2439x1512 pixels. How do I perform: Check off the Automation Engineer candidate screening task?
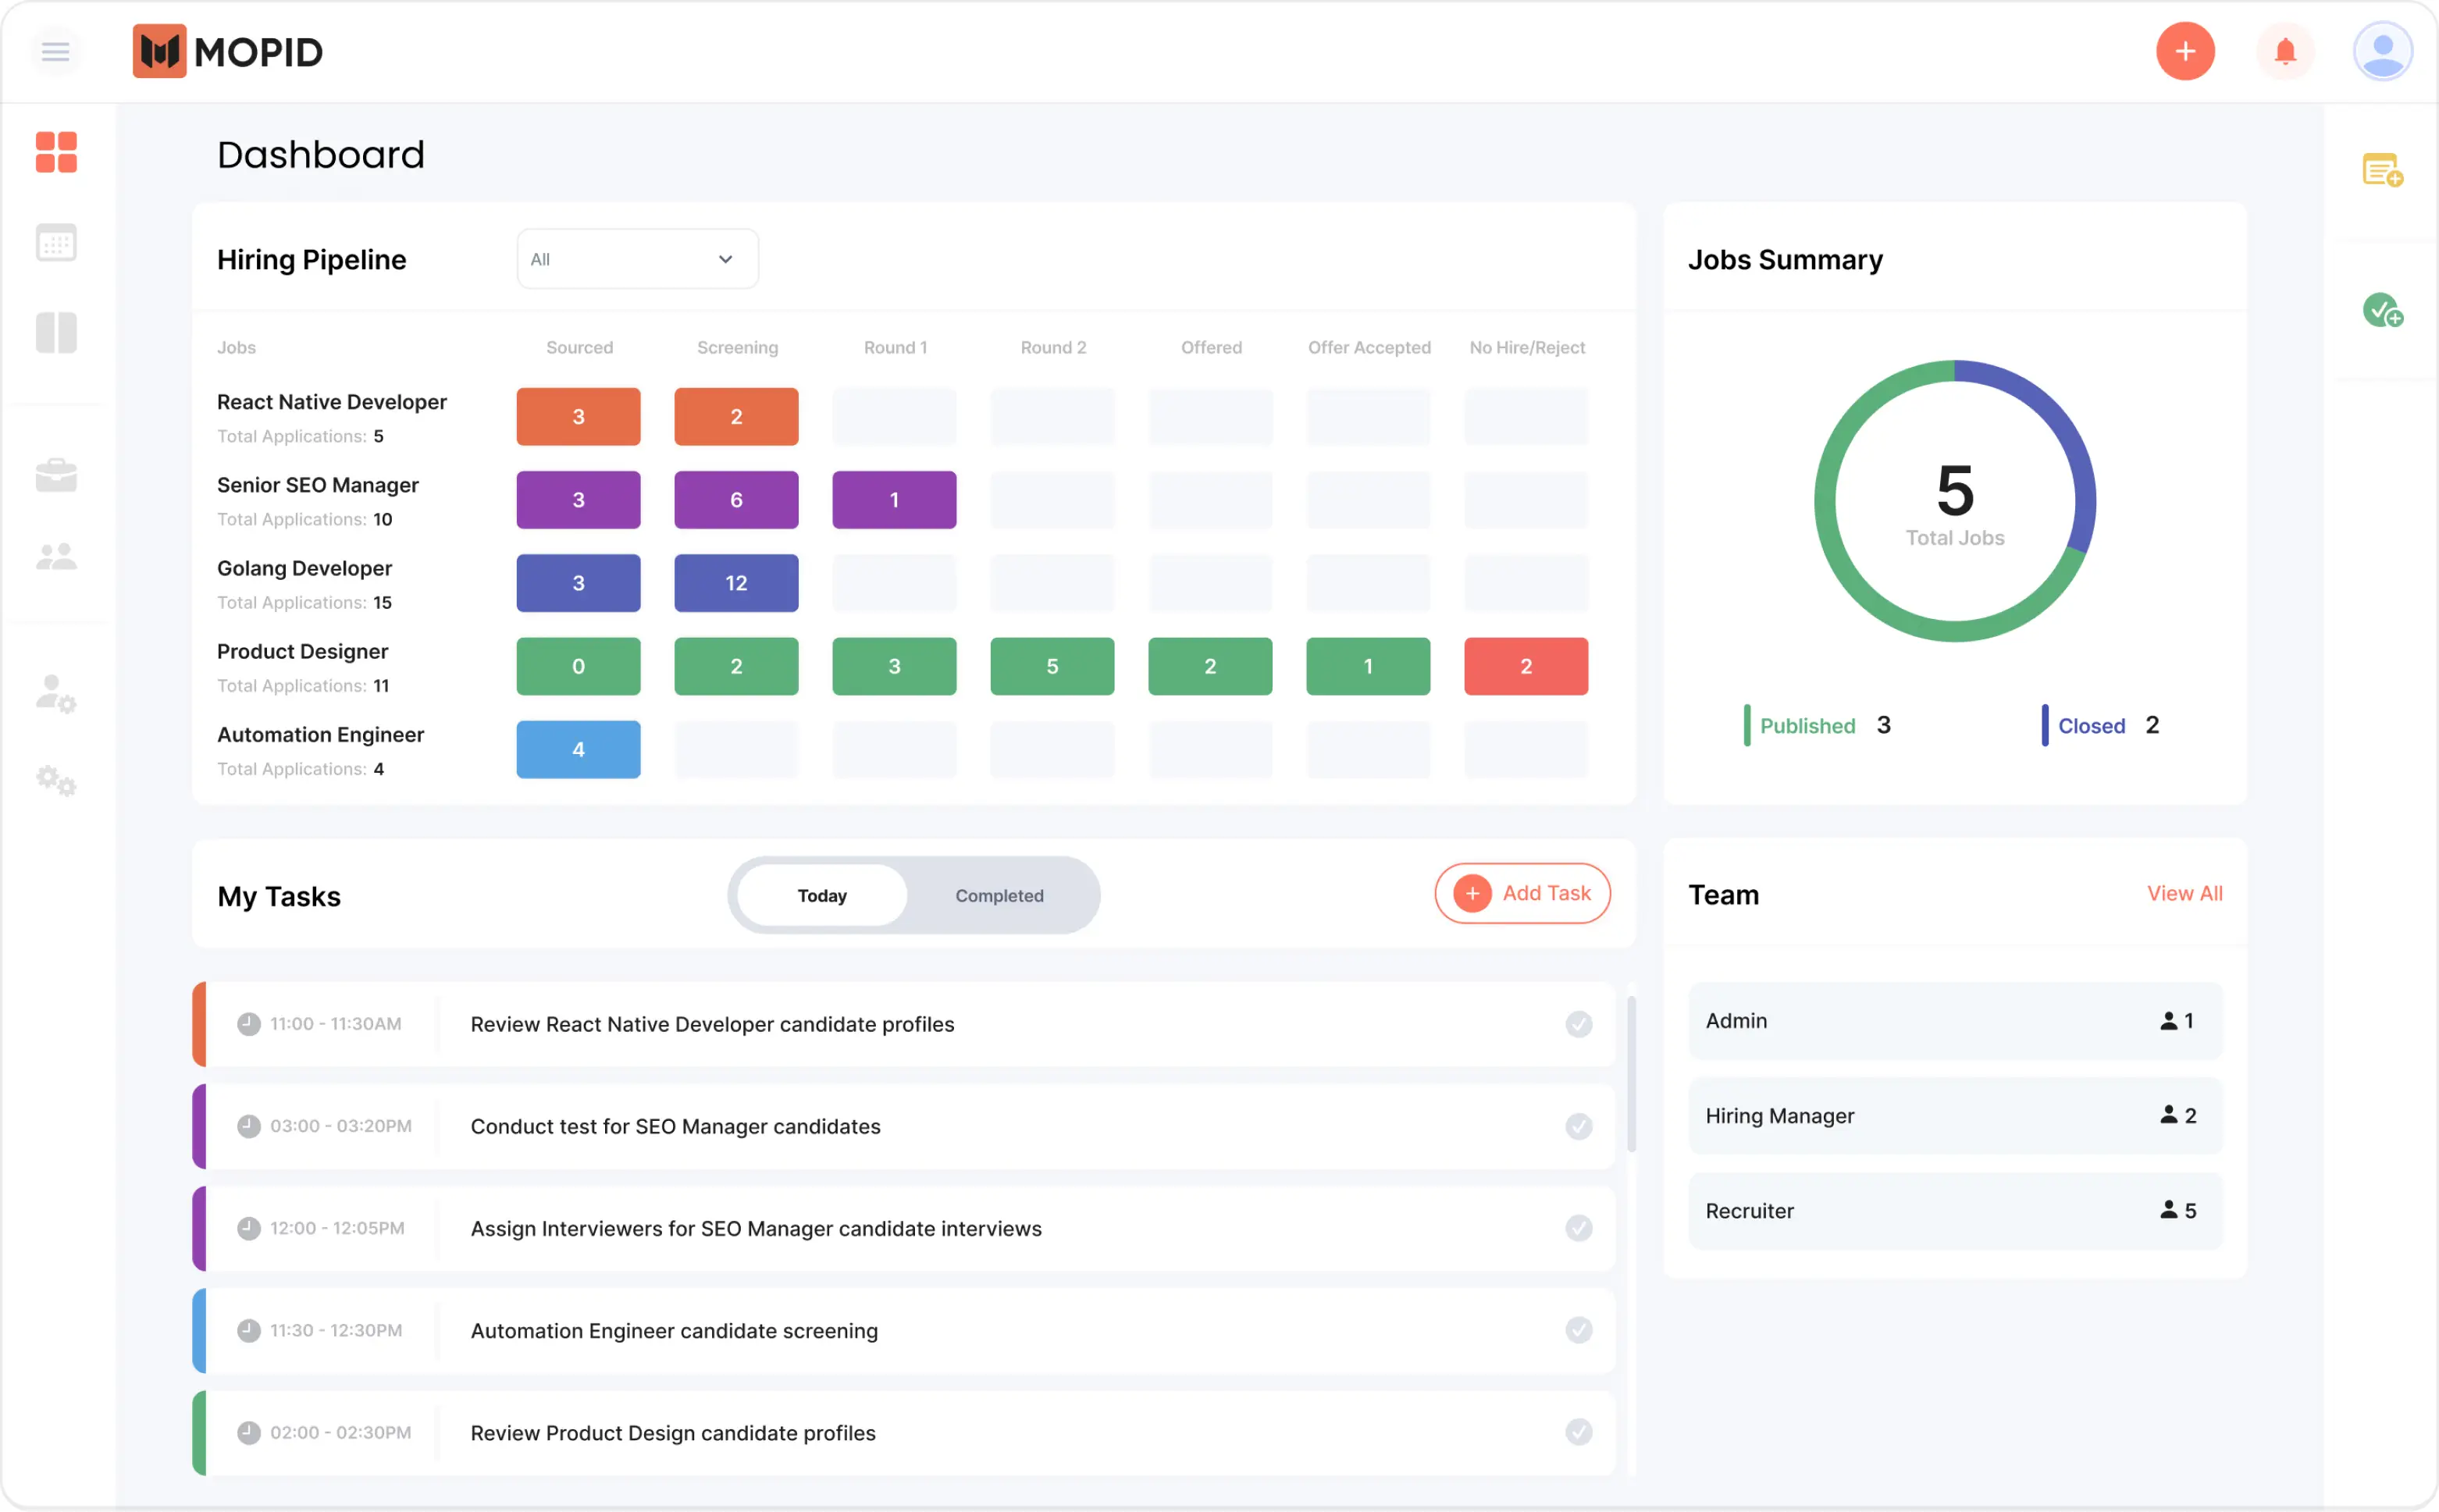[x=1579, y=1330]
